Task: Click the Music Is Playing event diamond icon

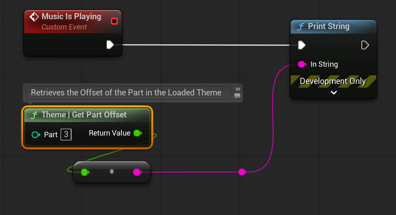Action: point(34,17)
